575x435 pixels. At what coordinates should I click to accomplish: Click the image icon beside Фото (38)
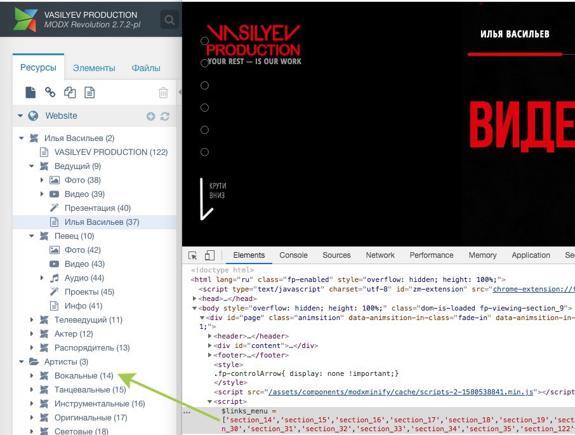tap(55, 180)
